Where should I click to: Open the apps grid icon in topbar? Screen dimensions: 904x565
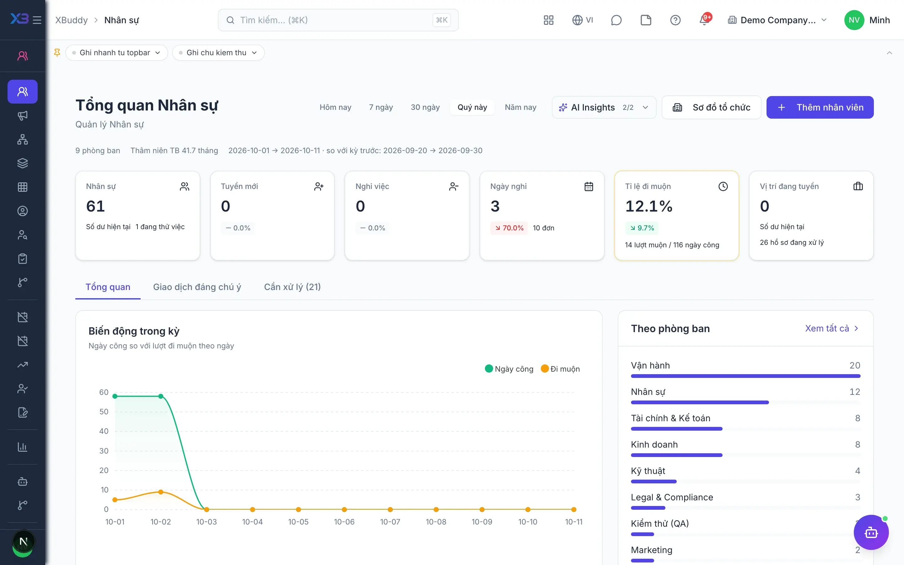click(x=548, y=20)
